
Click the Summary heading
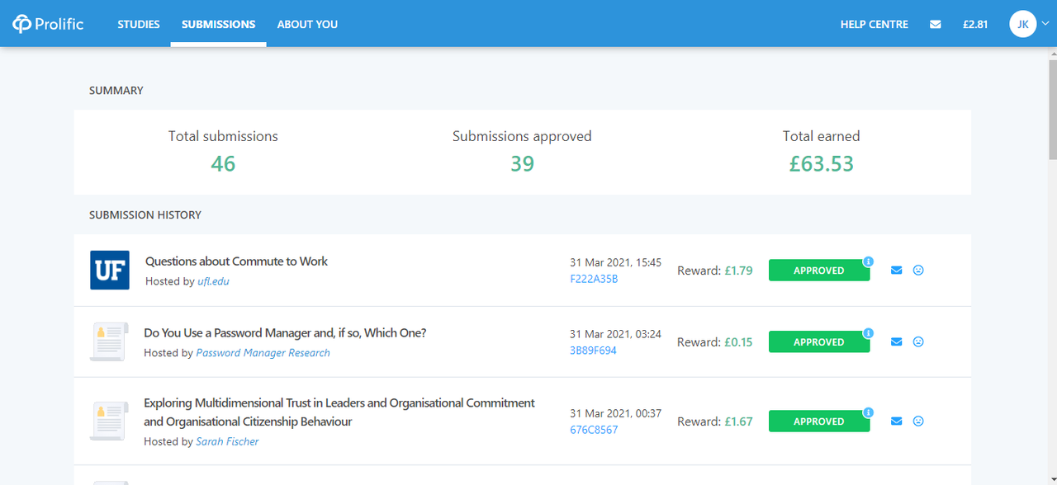116,91
